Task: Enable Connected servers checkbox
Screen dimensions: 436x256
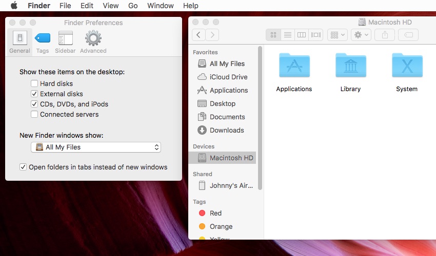Action: click(x=34, y=114)
